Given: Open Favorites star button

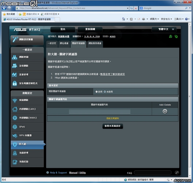Looking at the screenshot, I should coord(9,14).
